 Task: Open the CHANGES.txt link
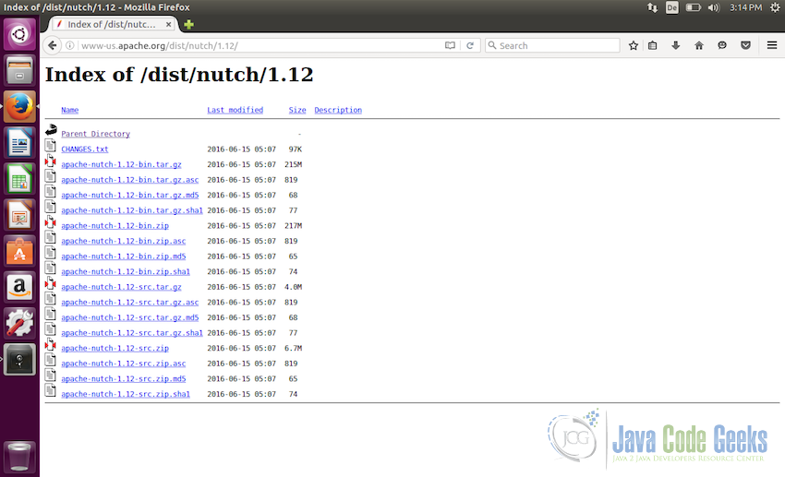85,149
